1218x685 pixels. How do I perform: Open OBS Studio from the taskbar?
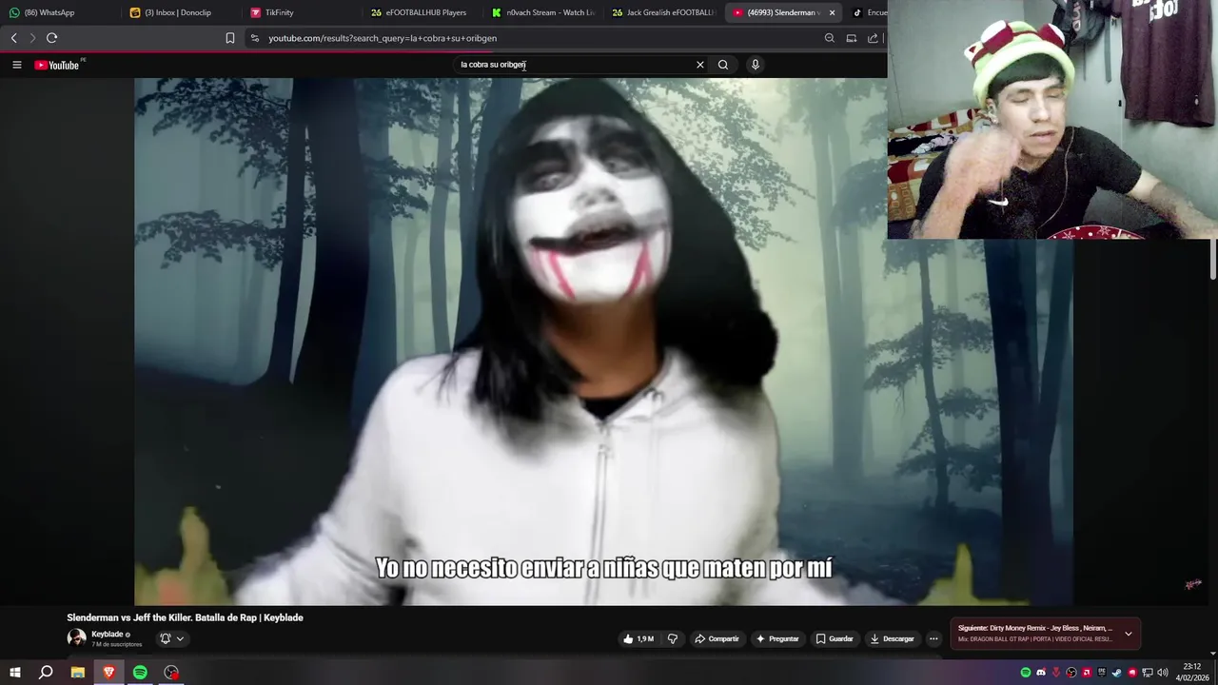pyautogui.click(x=171, y=673)
